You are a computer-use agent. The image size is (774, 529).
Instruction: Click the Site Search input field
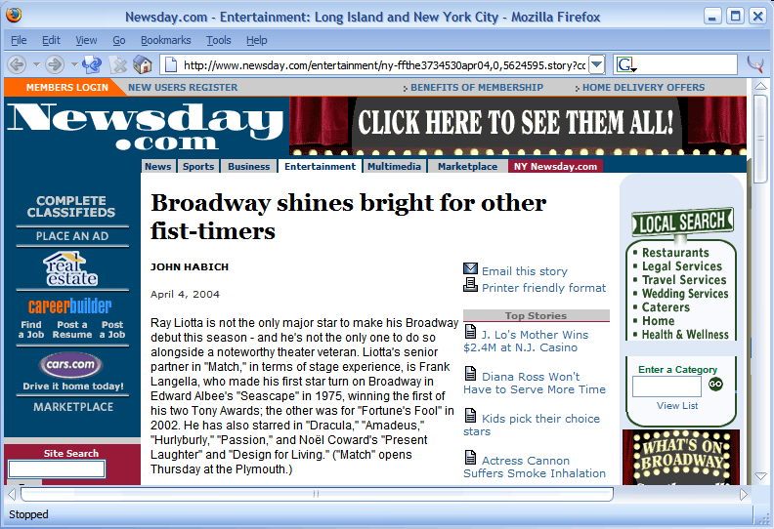point(57,468)
